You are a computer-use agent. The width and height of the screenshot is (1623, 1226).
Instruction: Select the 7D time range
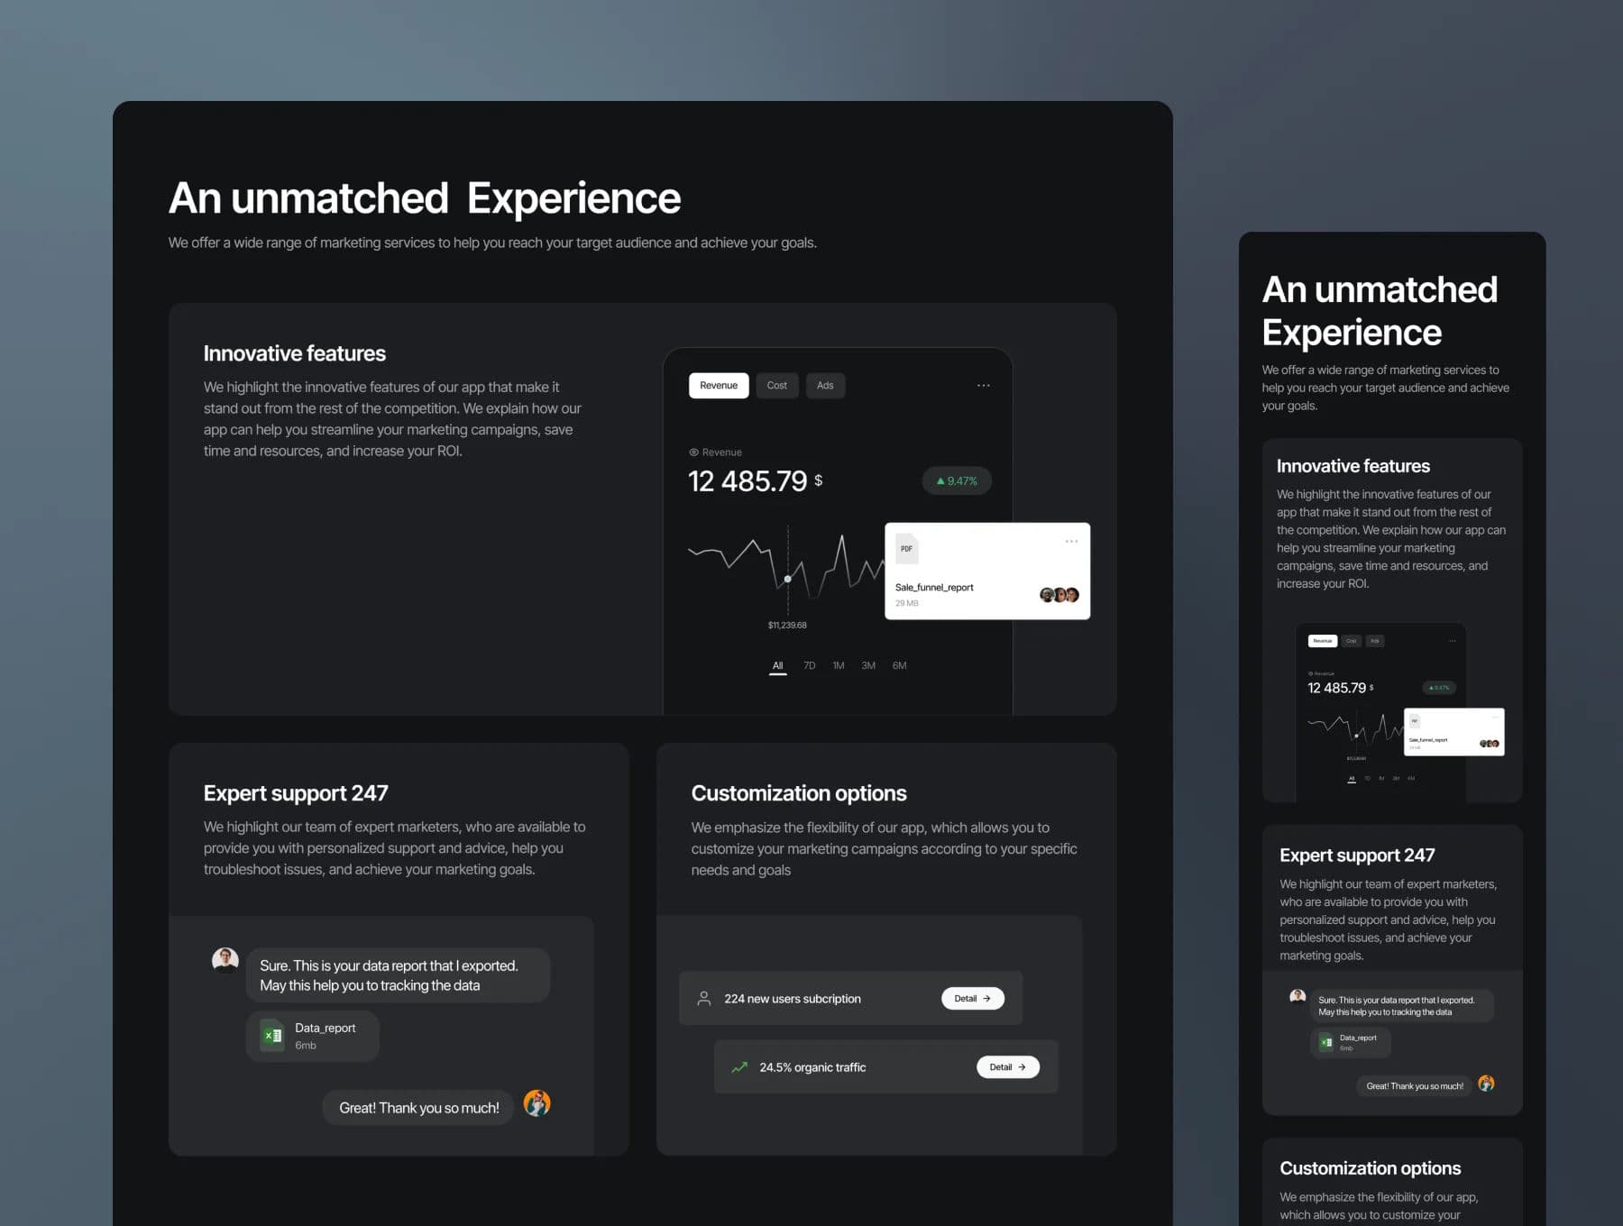810,666
